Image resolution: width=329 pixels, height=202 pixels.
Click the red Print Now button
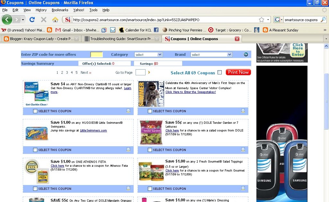pyautogui.click(x=238, y=72)
